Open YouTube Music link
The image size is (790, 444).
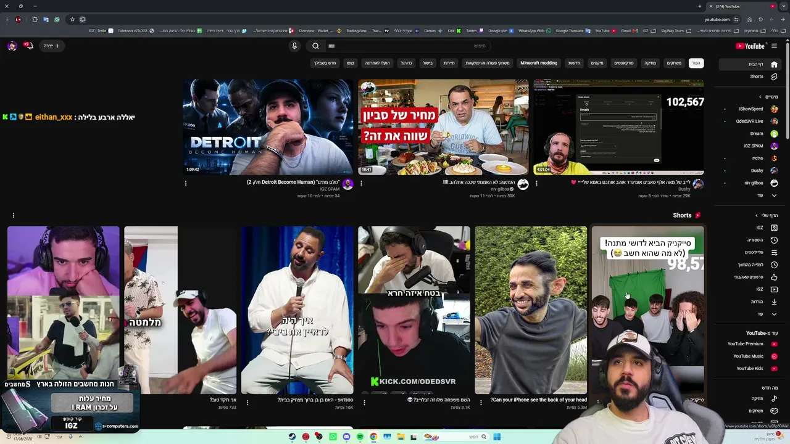[x=751, y=356]
